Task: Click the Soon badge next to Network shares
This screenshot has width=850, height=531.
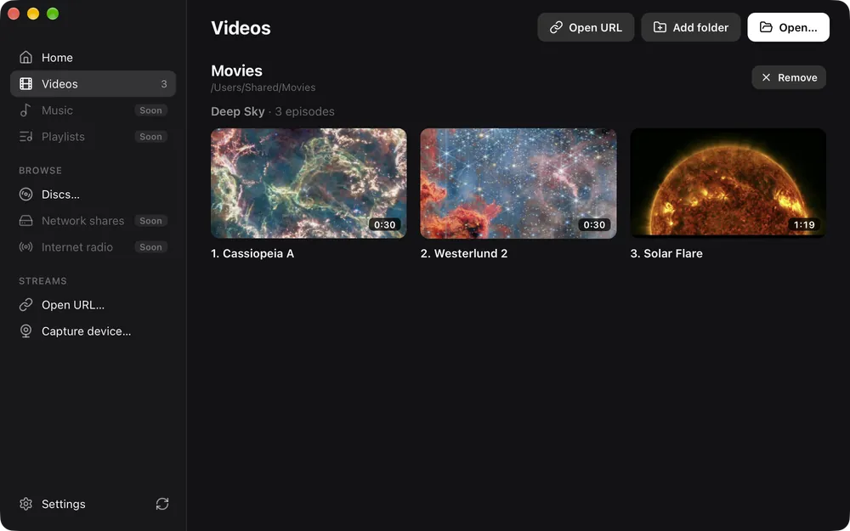Action: point(150,221)
